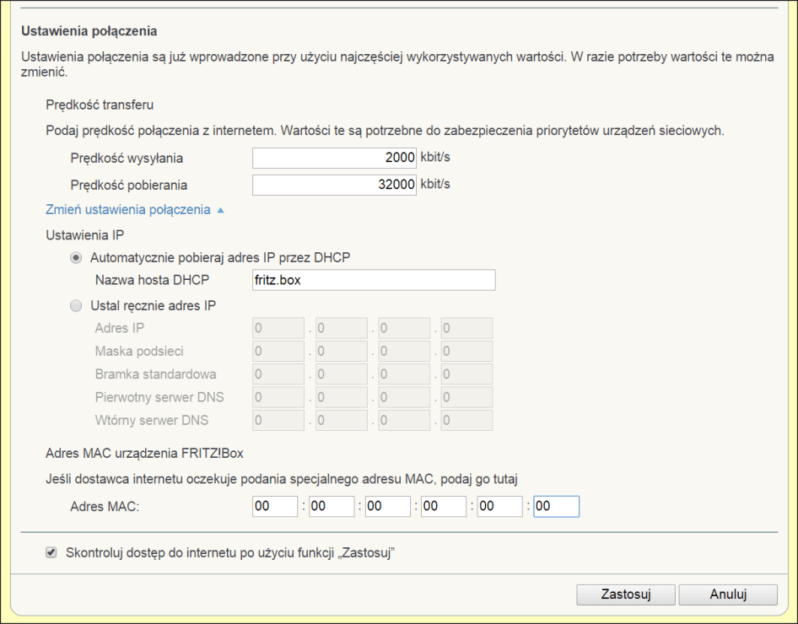The height and width of the screenshot is (624, 798).
Task: Click first octet of 'Maska podsieci' row
Action: tap(278, 351)
